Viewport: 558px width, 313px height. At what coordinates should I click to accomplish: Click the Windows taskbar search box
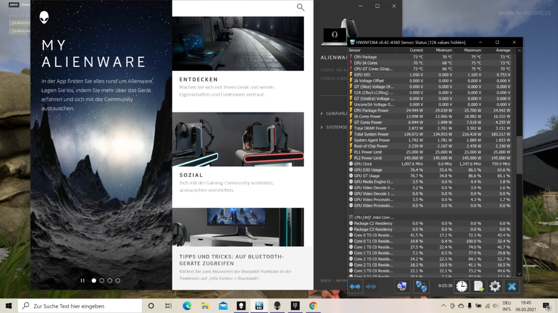pyautogui.click(x=80, y=306)
